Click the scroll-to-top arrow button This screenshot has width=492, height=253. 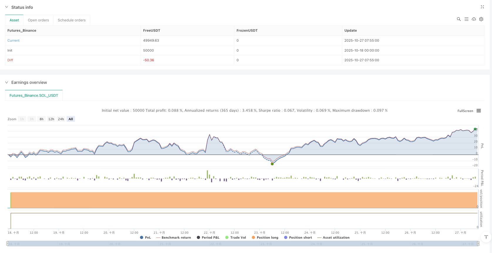(x=486, y=237)
